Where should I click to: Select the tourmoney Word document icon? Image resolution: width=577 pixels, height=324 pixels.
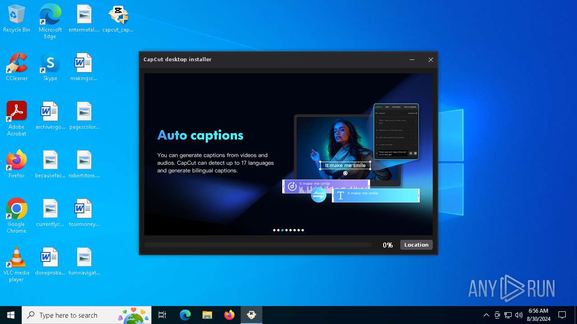click(x=84, y=213)
